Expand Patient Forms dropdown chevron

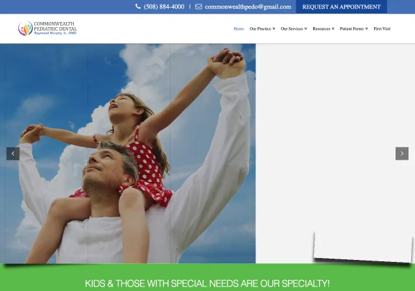(x=366, y=29)
